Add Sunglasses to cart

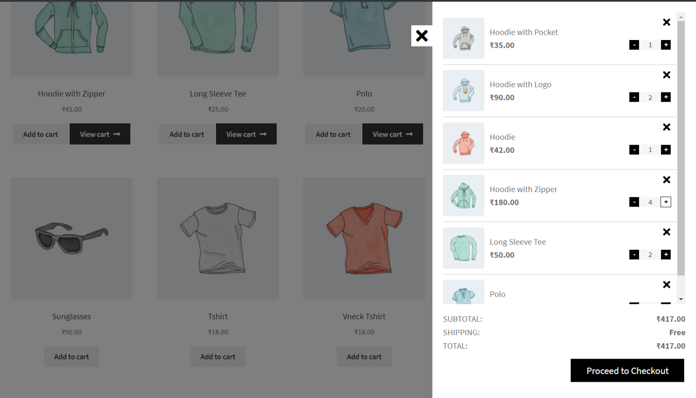pos(71,356)
